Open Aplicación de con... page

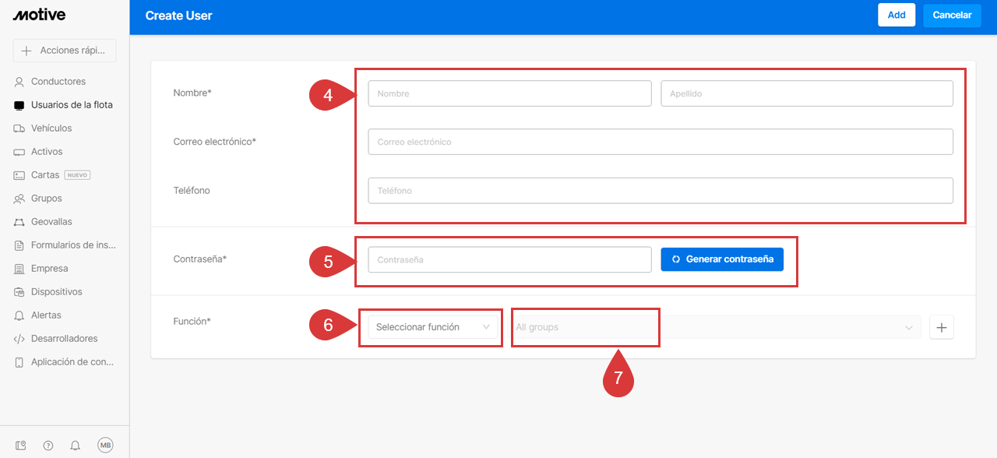click(72, 362)
